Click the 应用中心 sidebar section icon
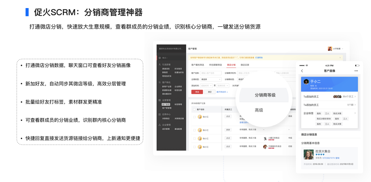371x182 pixels. (160, 115)
